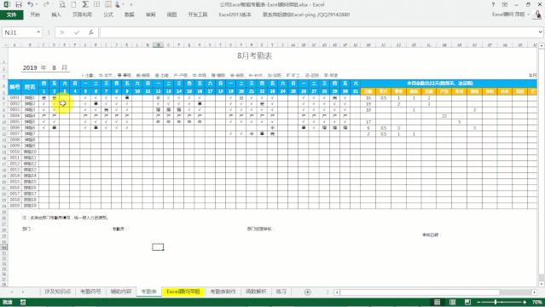
Task: Open the 文件 File tab
Action: point(11,14)
